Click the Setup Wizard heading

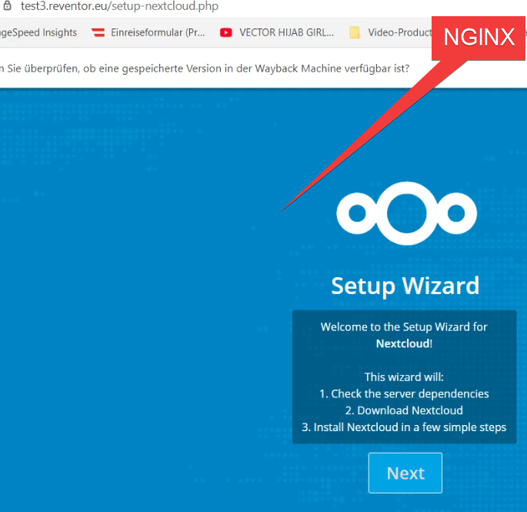tap(405, 286)
